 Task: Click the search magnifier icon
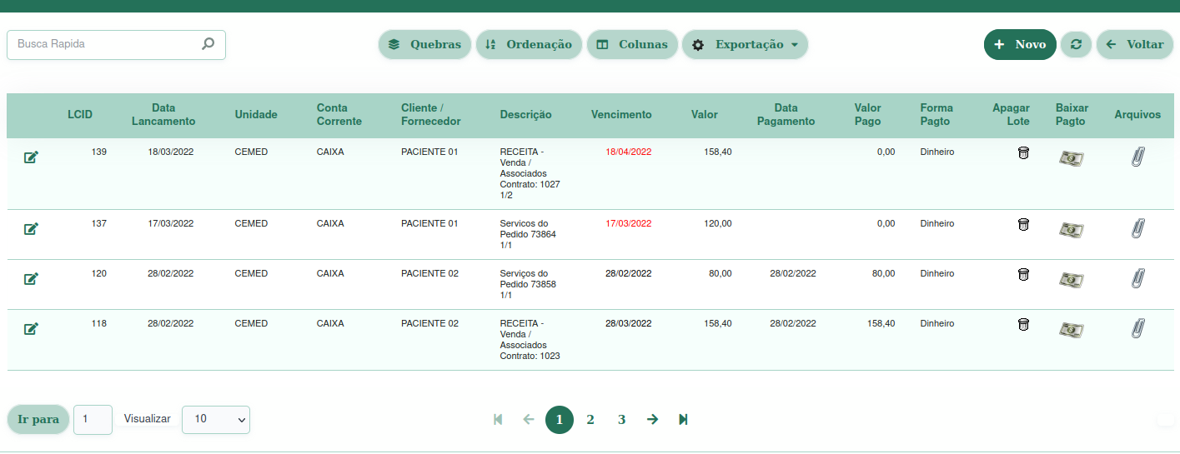[208, 44]
